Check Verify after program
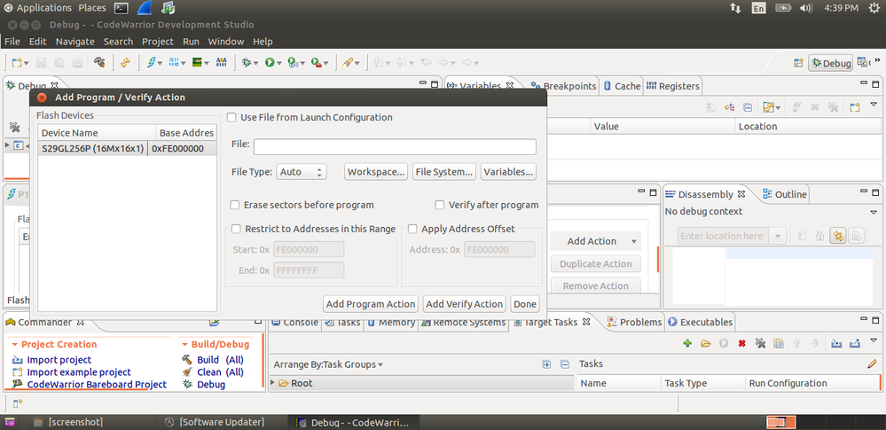Viewport: 886px width, 430px height. tap(439, 205)
